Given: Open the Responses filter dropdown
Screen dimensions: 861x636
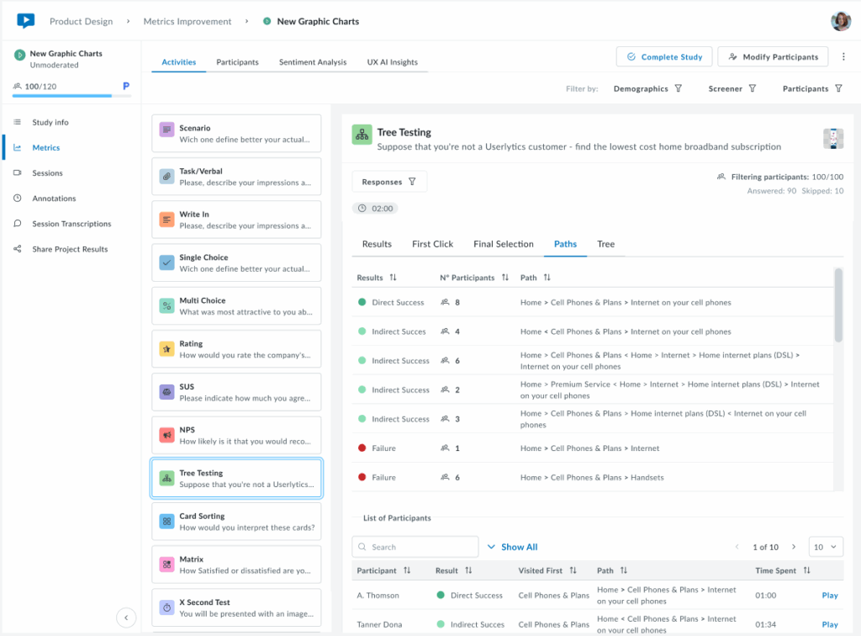Looking at the screenshot, I should coord(389,182).
